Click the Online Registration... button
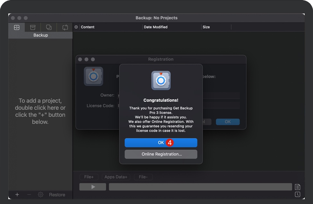 (161, 154)
